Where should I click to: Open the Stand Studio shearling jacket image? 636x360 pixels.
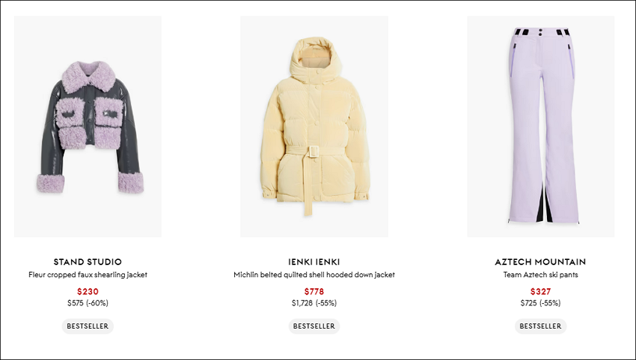[88, 126]
